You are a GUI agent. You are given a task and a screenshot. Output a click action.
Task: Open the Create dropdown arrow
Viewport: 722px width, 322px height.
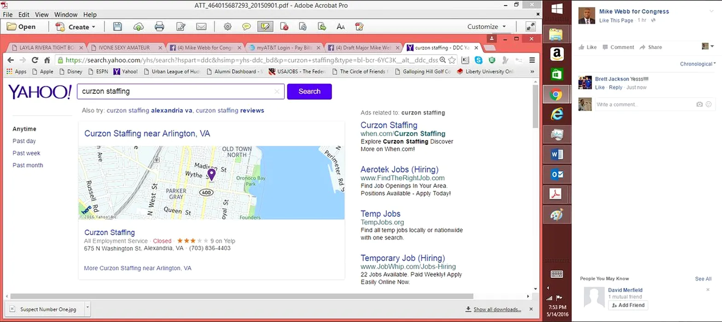93,27
